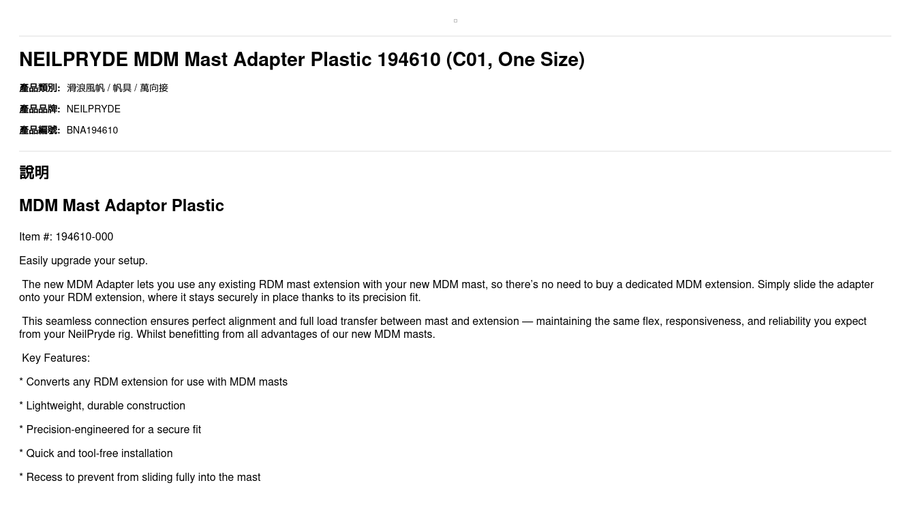The height and width of the screenshot is (515, 905).
Task: Open the 滑浪風帆 category link
Action: pos(85,88)
